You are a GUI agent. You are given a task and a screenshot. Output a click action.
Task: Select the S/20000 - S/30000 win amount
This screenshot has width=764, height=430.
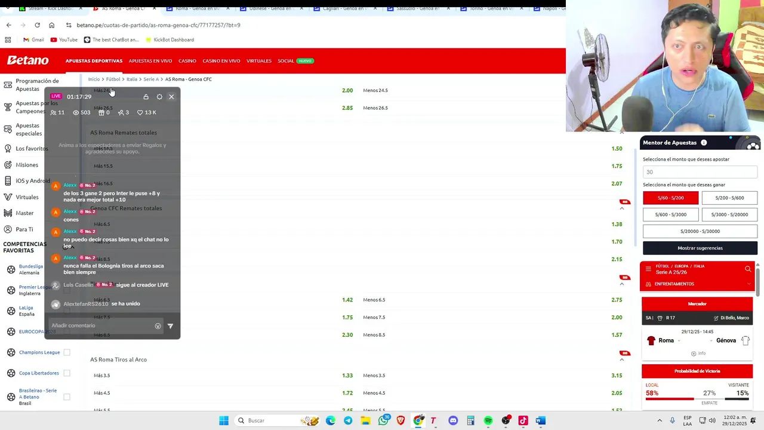700,231
